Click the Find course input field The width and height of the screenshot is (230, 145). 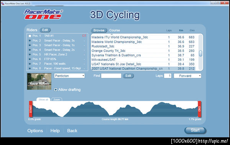[111, 76]
